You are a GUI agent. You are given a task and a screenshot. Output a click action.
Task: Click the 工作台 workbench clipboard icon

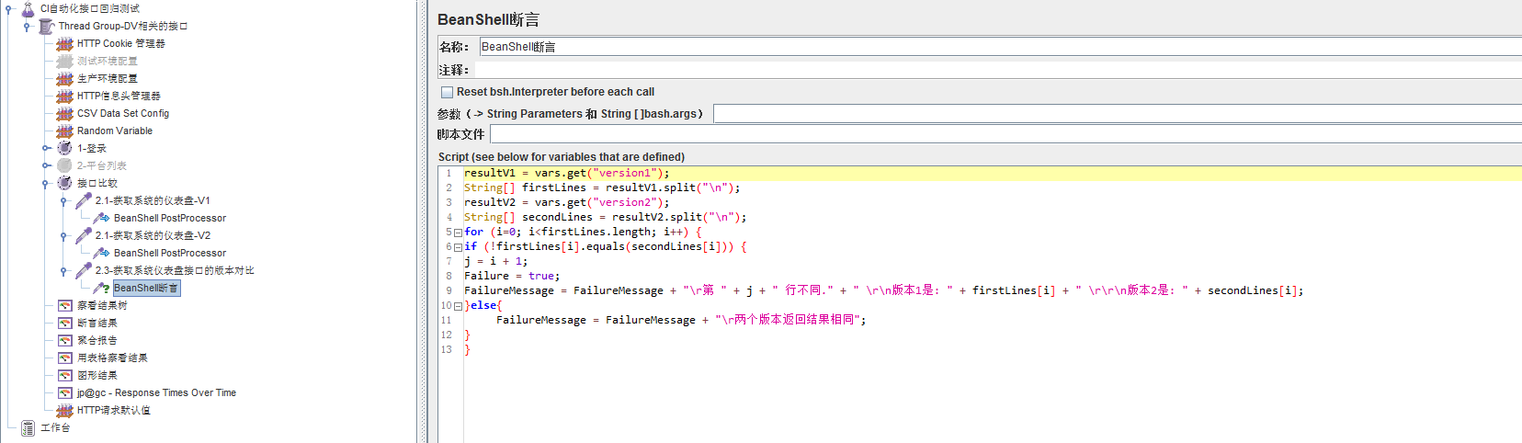pyautogui.click(x=28, y=427)
